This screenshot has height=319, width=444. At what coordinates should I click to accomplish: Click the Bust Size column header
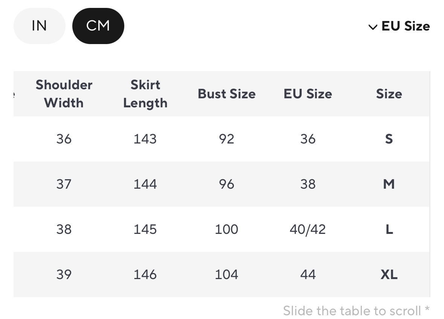[x=226, y=94]
